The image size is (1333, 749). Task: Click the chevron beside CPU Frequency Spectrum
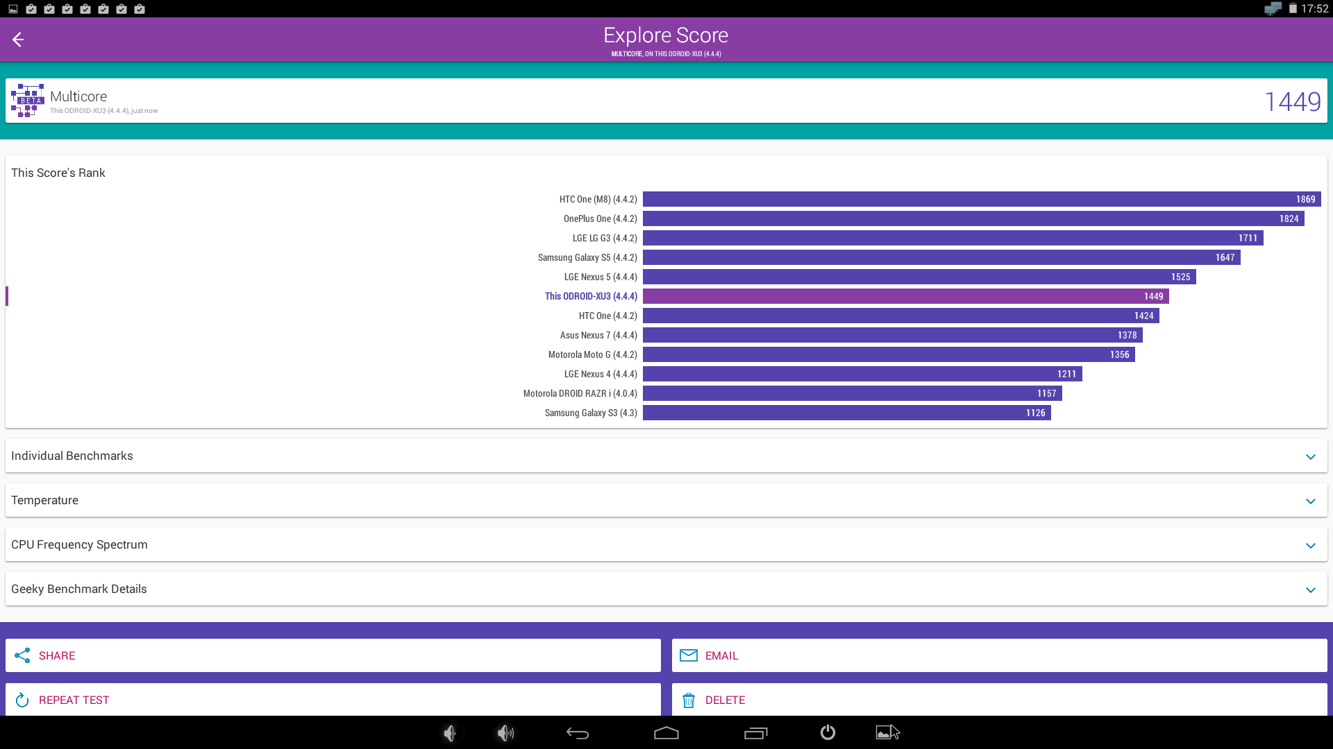pos(1311,546)
